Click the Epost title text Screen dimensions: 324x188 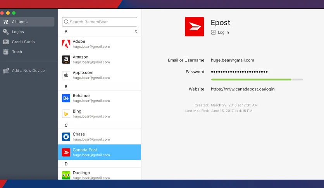[220, 23]
